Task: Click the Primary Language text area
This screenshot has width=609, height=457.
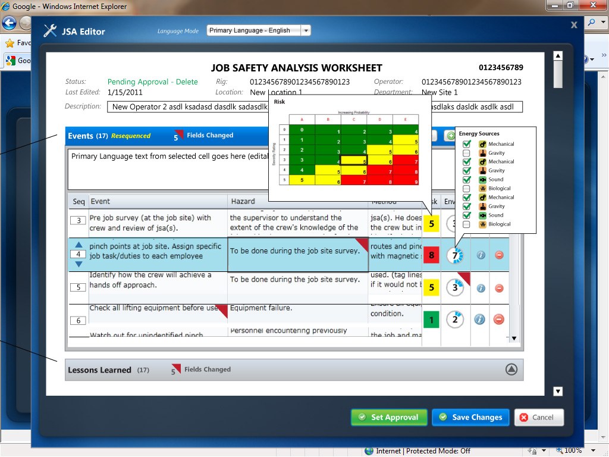Action: (x=168, y=169)
